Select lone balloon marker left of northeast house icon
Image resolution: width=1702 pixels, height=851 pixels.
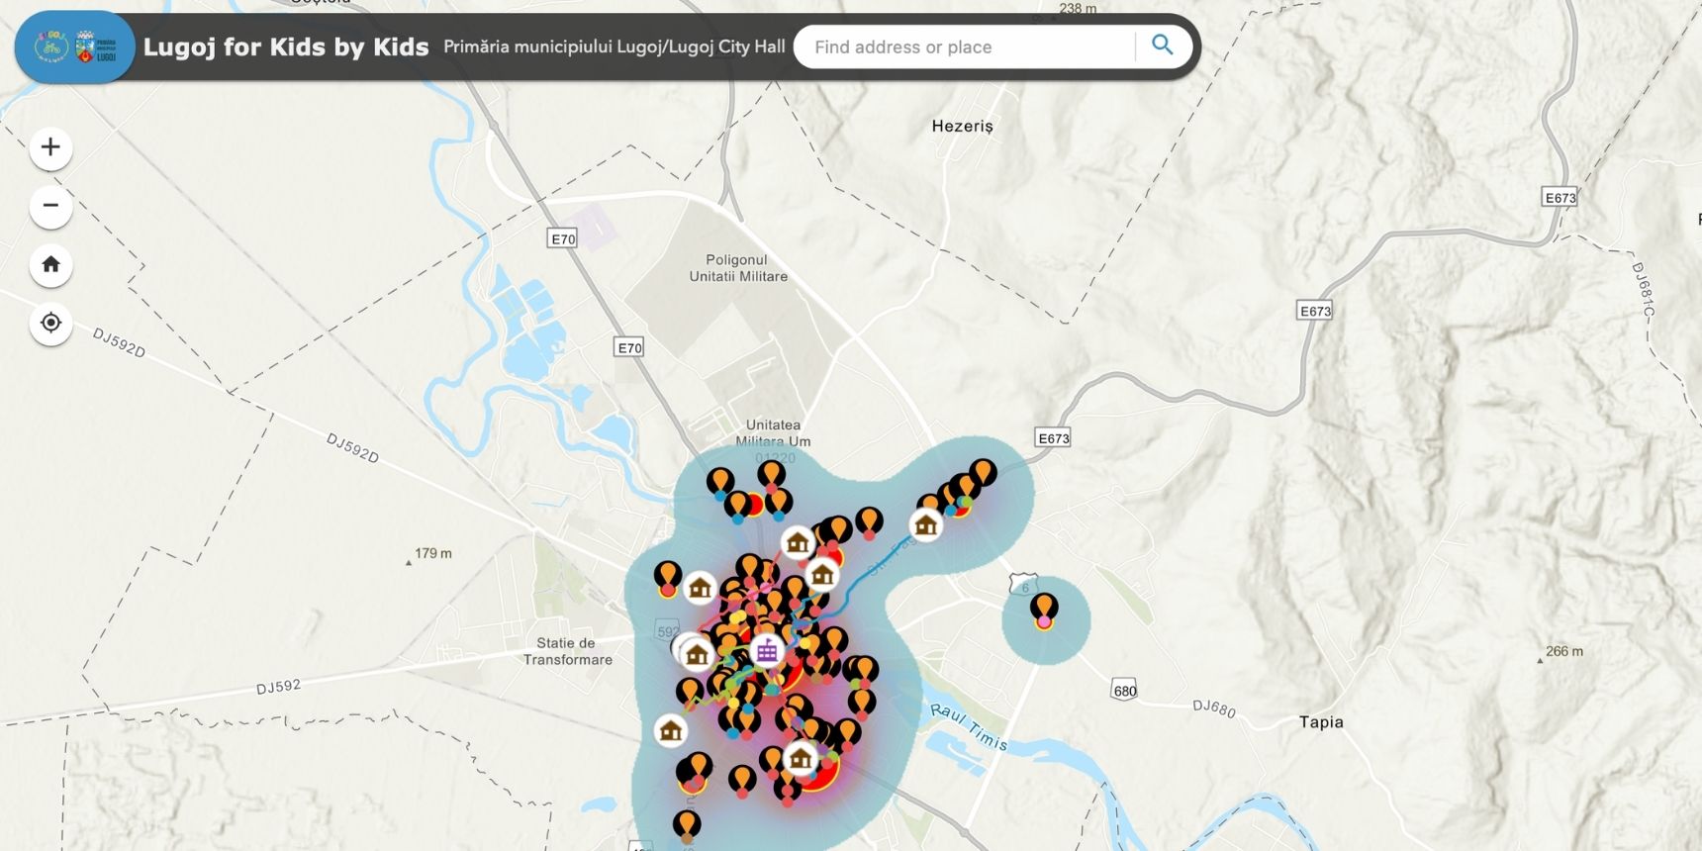pos(869,522)
